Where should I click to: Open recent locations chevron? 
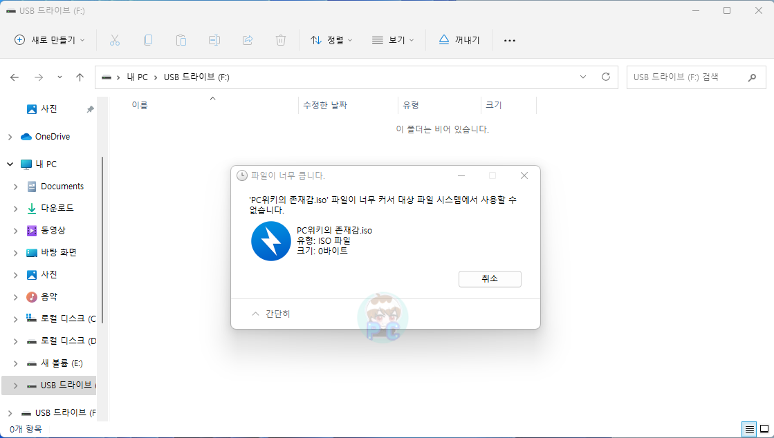coord(59,77)
